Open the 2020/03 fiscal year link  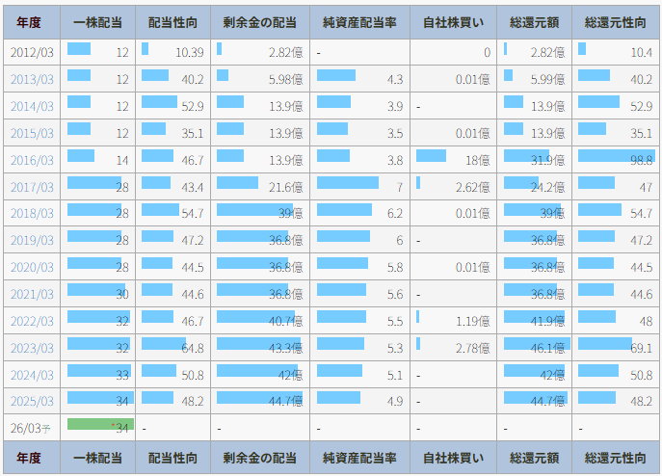pyautogui.click(x=32, y=267)
